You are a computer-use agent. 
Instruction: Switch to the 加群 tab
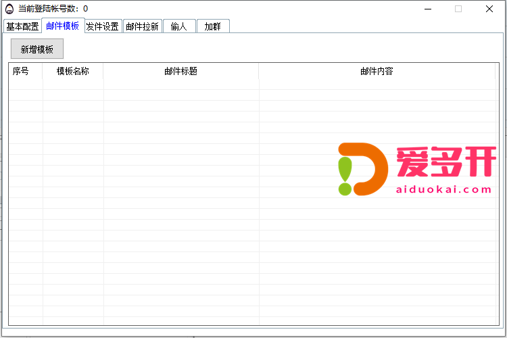pos(213,26)
